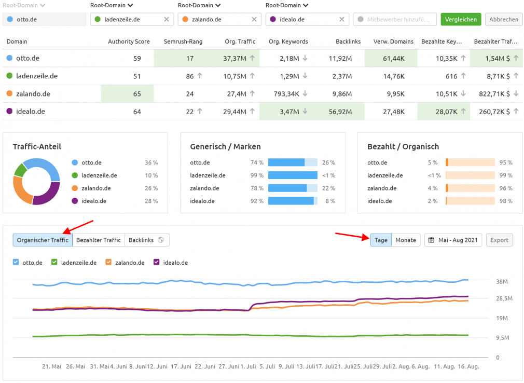Screen dimensions: 524x383
Task: Click down arrow next to 822,71K $ value
Action: tap(516, 93)
